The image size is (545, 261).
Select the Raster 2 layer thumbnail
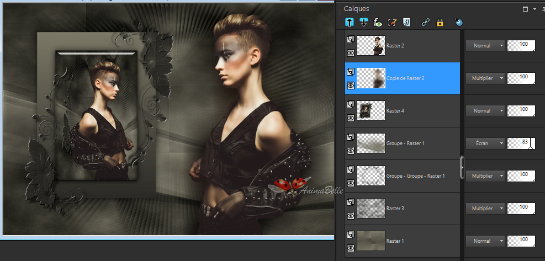pos(371,46)
